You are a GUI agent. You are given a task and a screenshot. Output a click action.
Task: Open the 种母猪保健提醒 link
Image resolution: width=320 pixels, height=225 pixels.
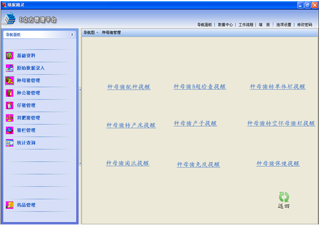tap(278, 163)
